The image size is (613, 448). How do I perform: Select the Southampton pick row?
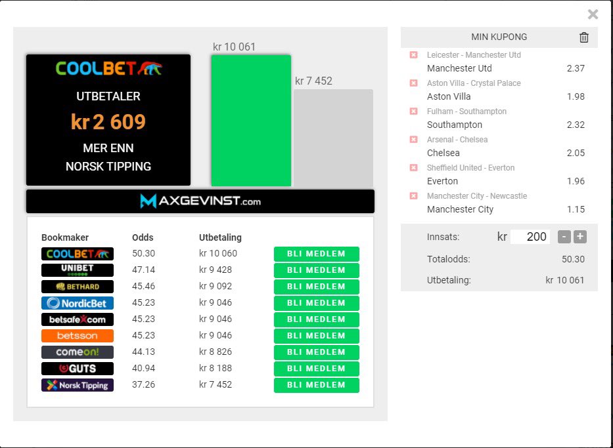(505, 125)
